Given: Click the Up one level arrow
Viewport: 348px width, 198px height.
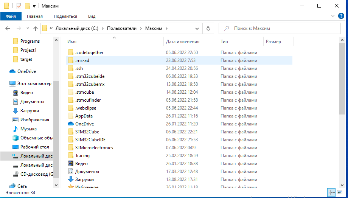Looking at the screenshot, I should [36, 28].
